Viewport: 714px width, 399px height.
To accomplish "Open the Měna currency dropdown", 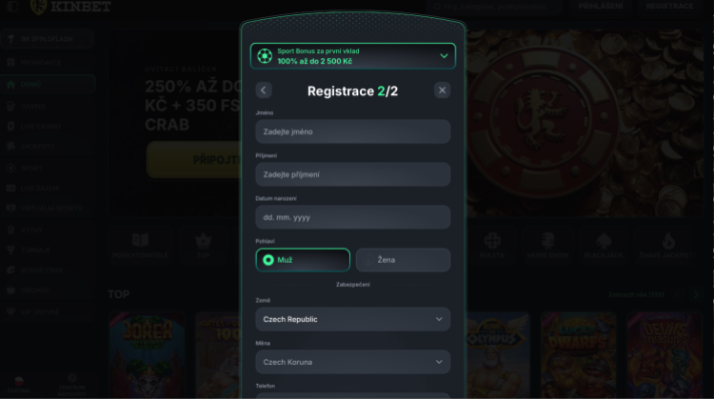I will (x=353, y=362).
